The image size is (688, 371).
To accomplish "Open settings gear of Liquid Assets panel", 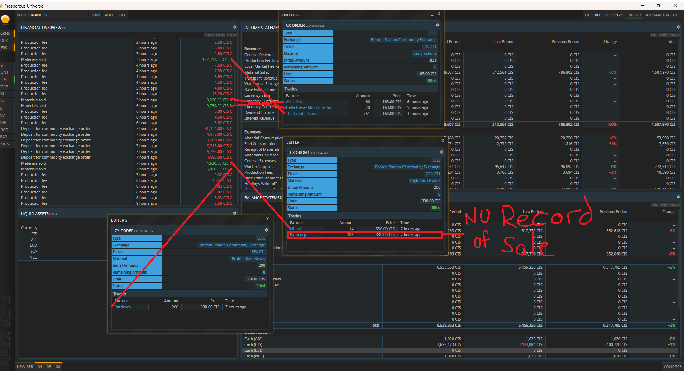I will (235, 213).
